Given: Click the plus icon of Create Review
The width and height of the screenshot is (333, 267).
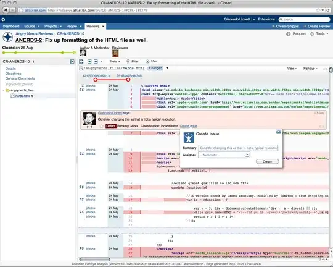Looking at the screenshot, I should [x=305, y=26].
